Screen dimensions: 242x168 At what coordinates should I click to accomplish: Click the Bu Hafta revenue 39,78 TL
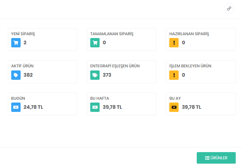point(112,107)
